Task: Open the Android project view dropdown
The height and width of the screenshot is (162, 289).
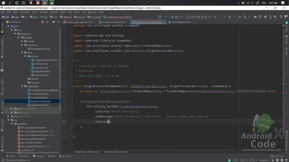Action: [x=14, y=22]
